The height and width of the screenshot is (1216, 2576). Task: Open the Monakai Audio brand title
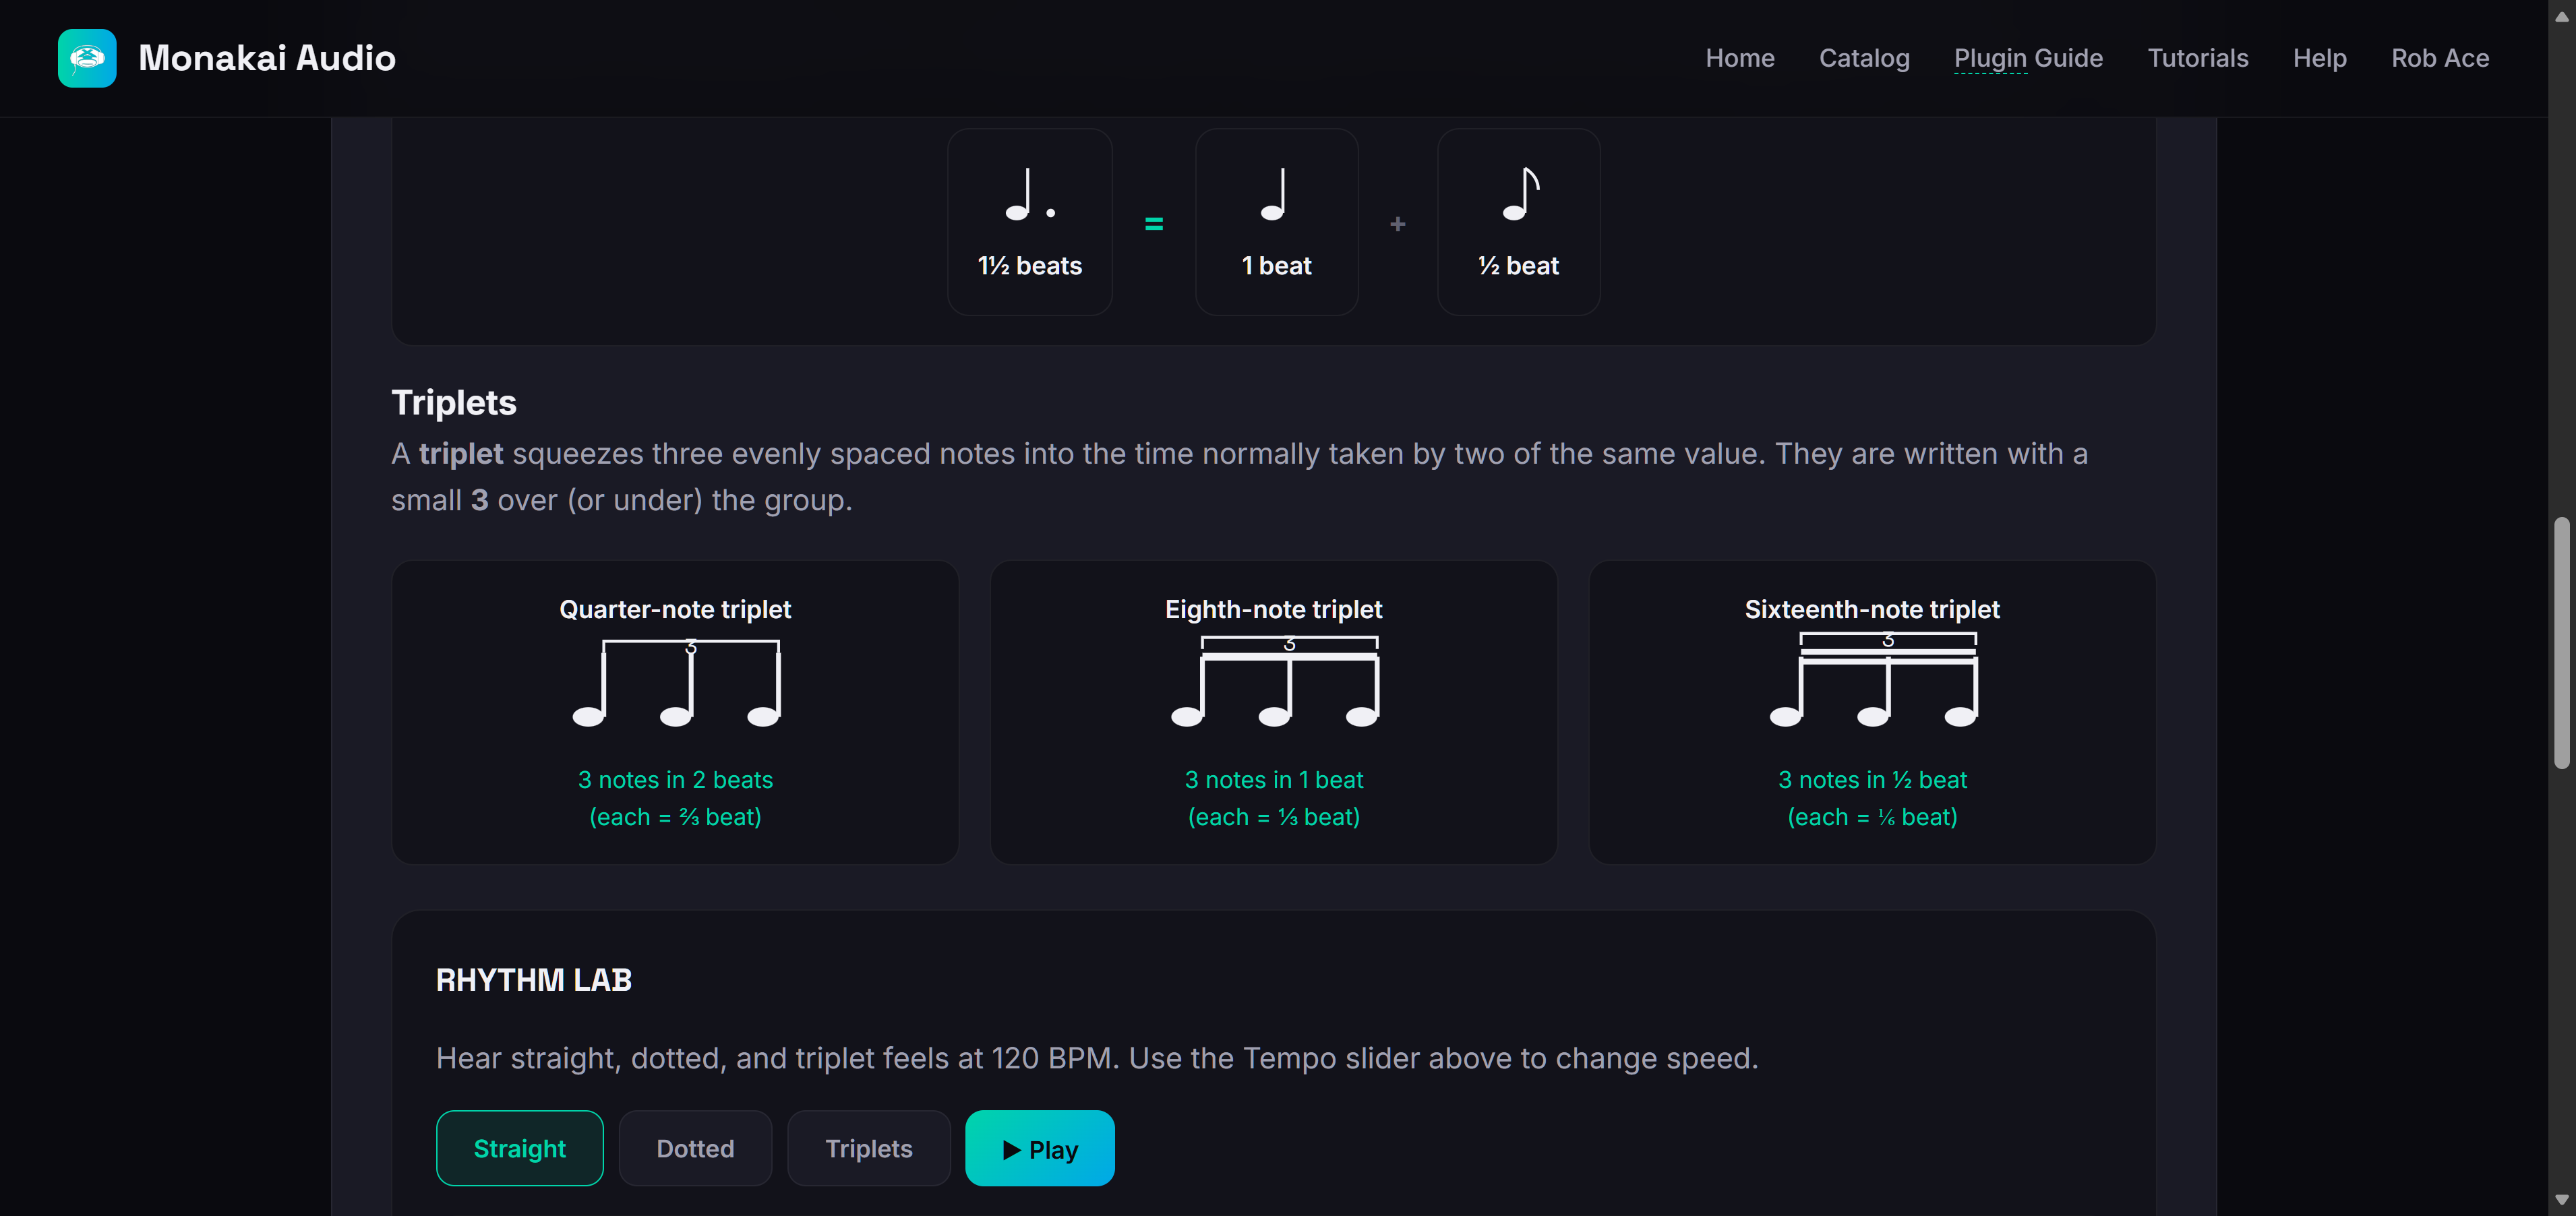[x=267, y=58]
